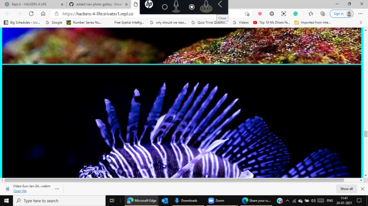The height and width of the screenshot is (206, 368).
Task: Click the system audio mic recorder icon
Action: coord(206,6)
